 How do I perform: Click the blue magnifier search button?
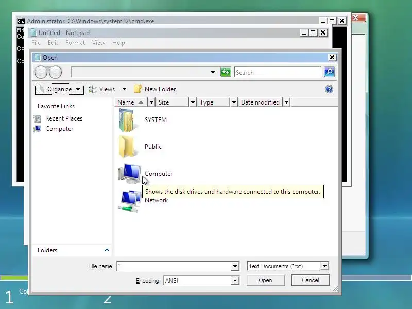point(329,72)
